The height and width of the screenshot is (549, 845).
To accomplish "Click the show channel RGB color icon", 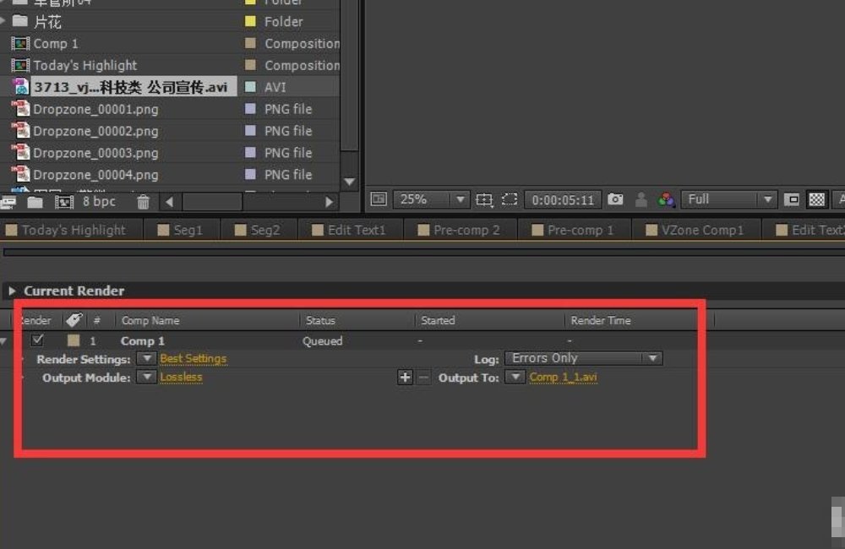I will point(667,199).
